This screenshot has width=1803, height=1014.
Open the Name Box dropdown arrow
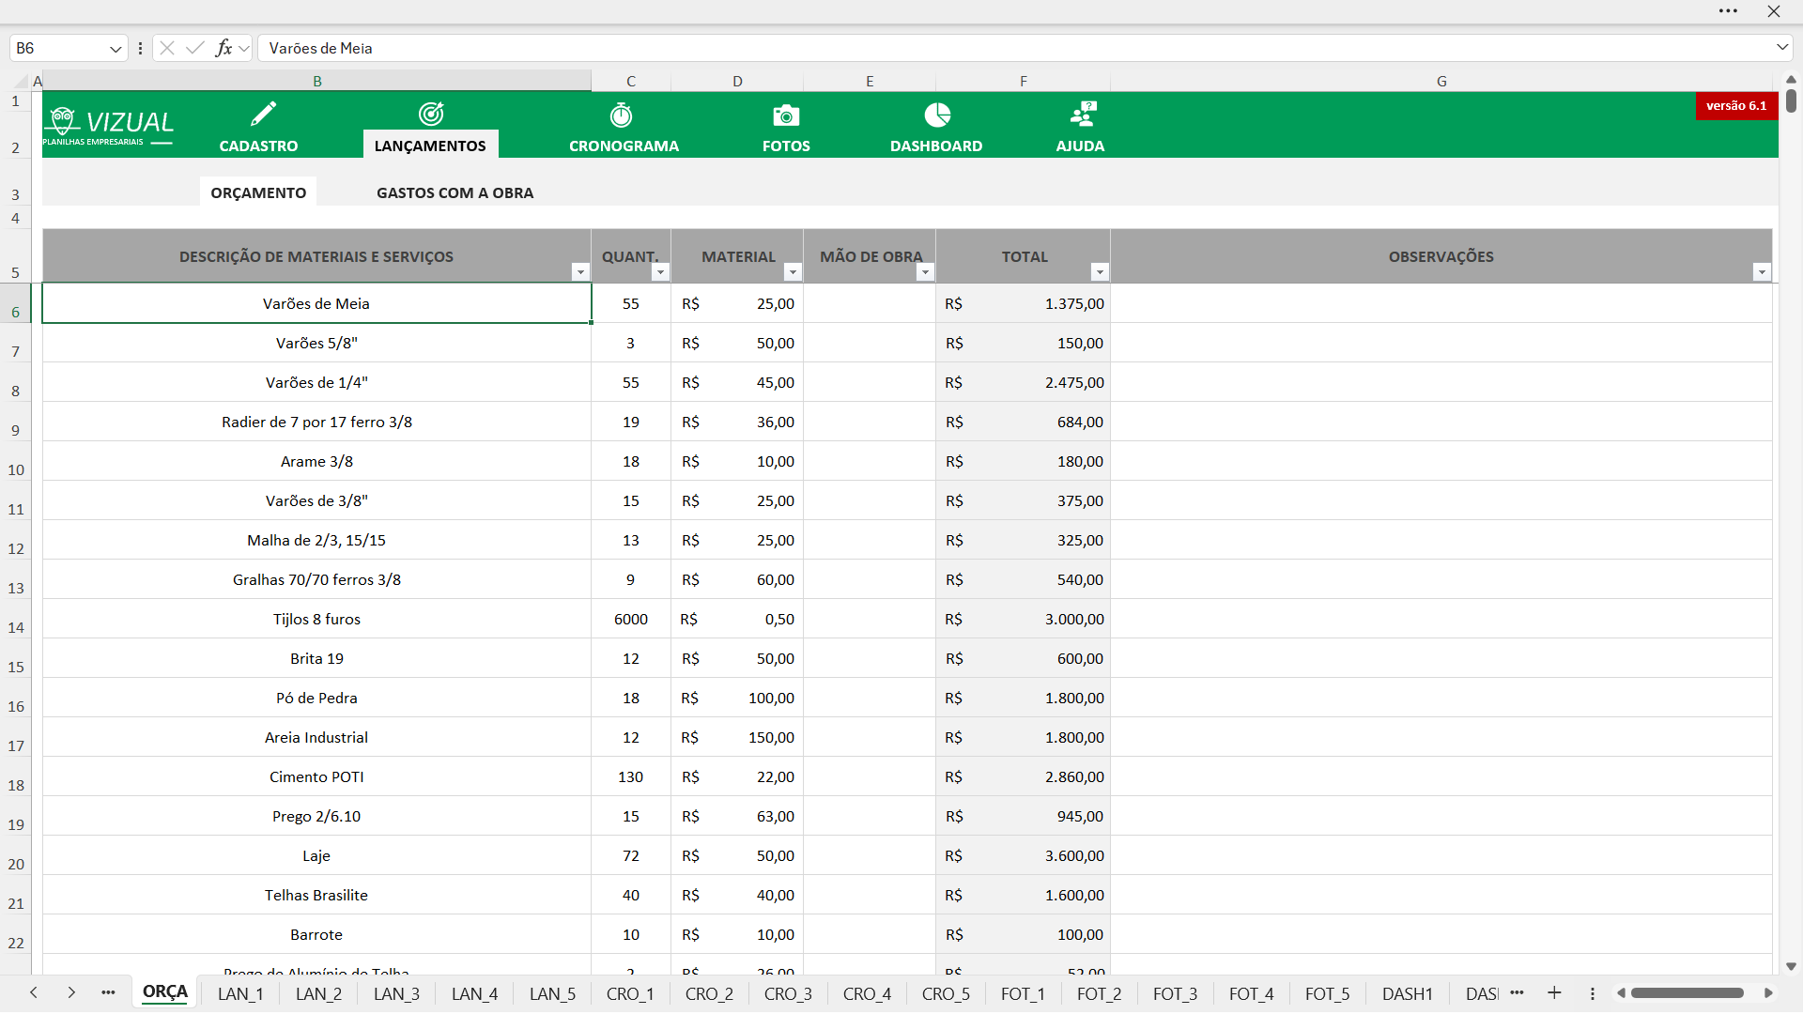tap(116, 48)
